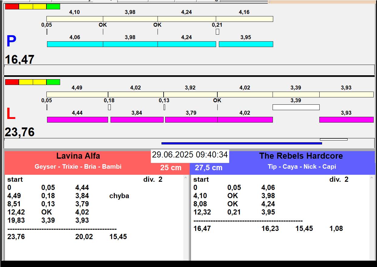This screenshot has width=377, height=267.
Task: Click the 27,5 cm jump height label
Action: (x=209, y=167)
